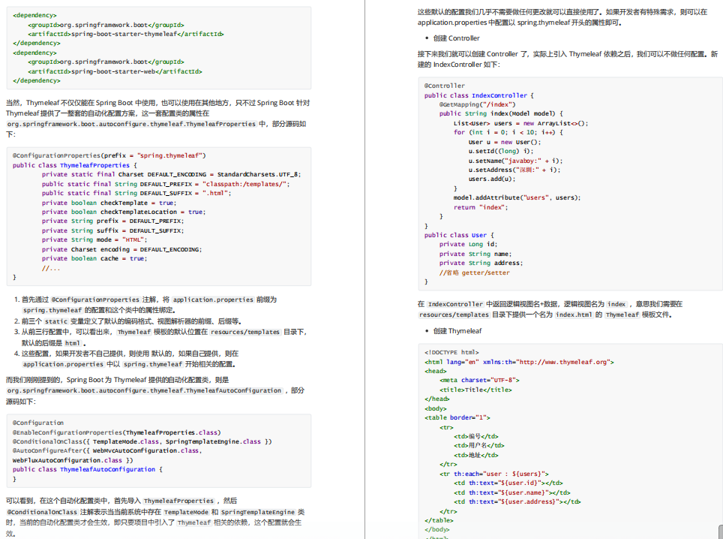Select the inline code ending in thymeleaf.ThymeleafProperties
This screenshot has height=539, width=723.
pos(131,124)
